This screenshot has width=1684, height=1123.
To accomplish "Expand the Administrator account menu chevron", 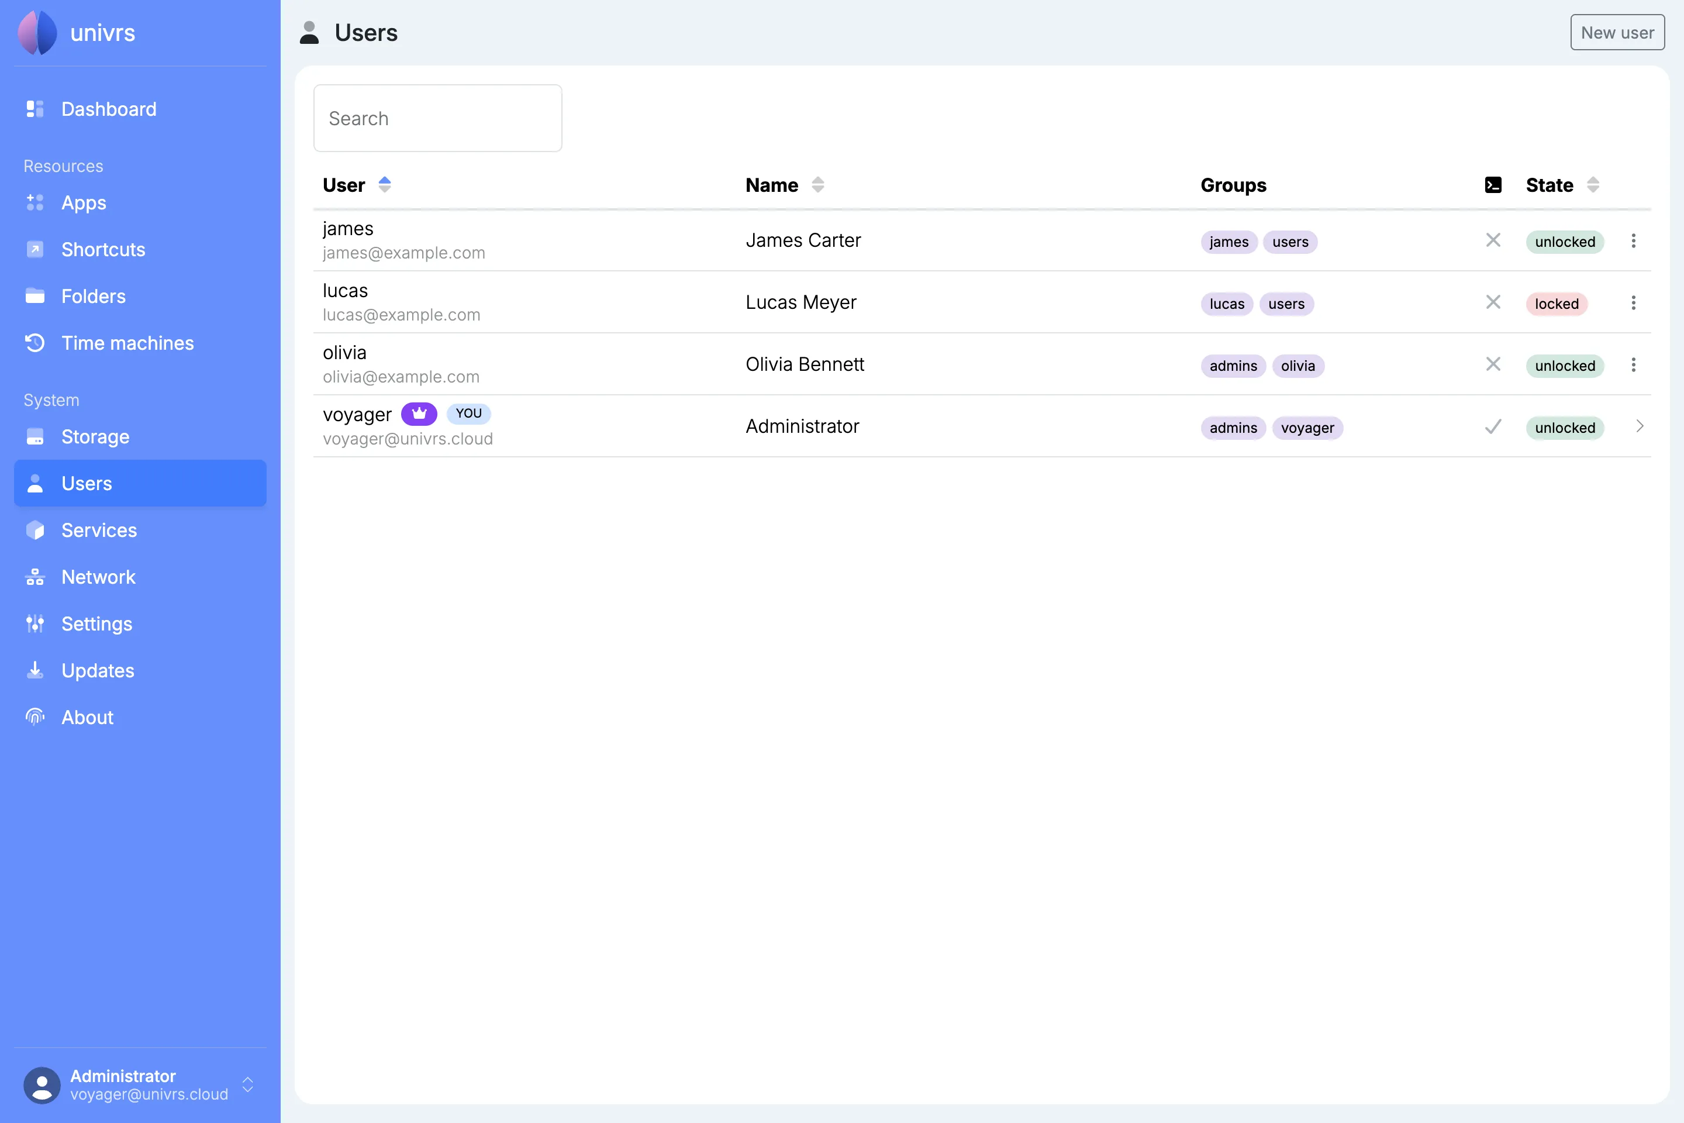I will (x=248, y=1084).
